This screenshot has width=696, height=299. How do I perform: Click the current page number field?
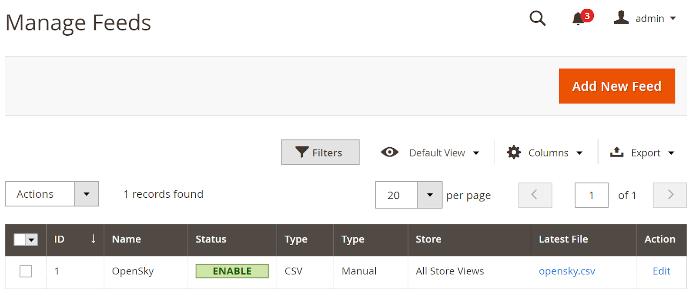(592, 195)
